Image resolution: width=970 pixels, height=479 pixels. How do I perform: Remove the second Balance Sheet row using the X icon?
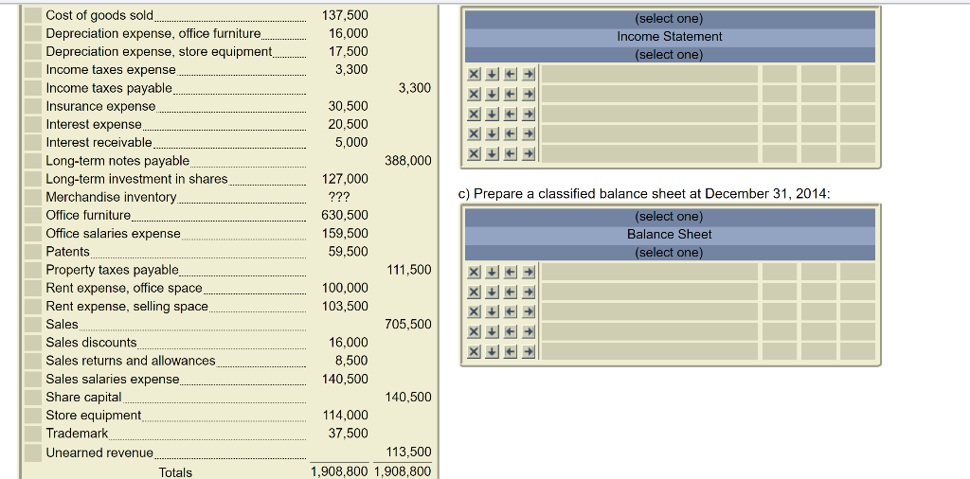click(474, 292)
